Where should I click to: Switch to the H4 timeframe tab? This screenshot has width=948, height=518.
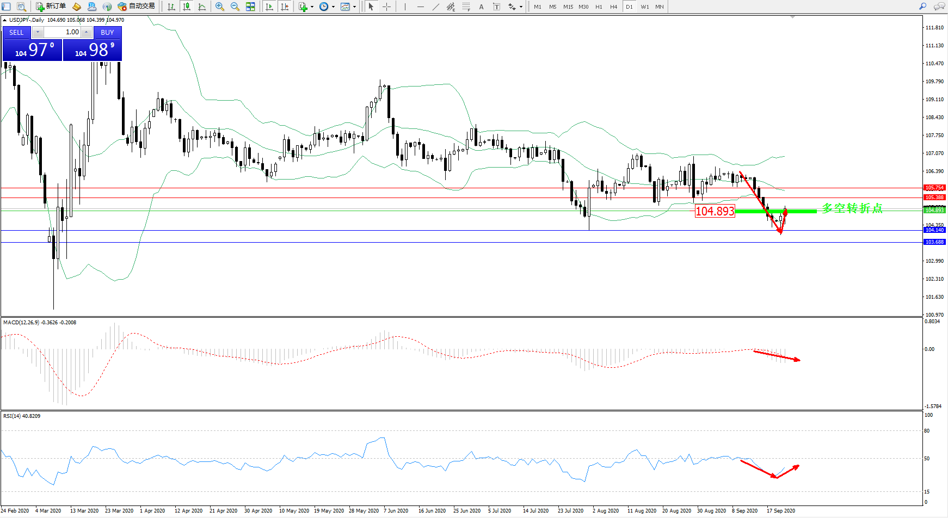tap(613, 7)
